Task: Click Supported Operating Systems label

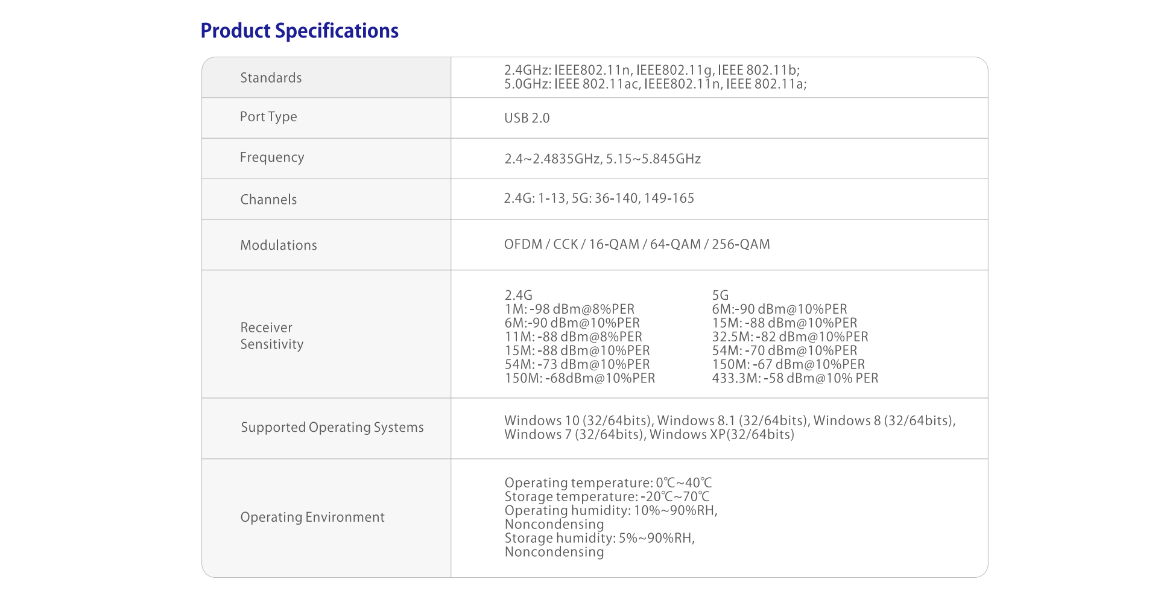Action: pyautogui.click(x=332, y=428)
